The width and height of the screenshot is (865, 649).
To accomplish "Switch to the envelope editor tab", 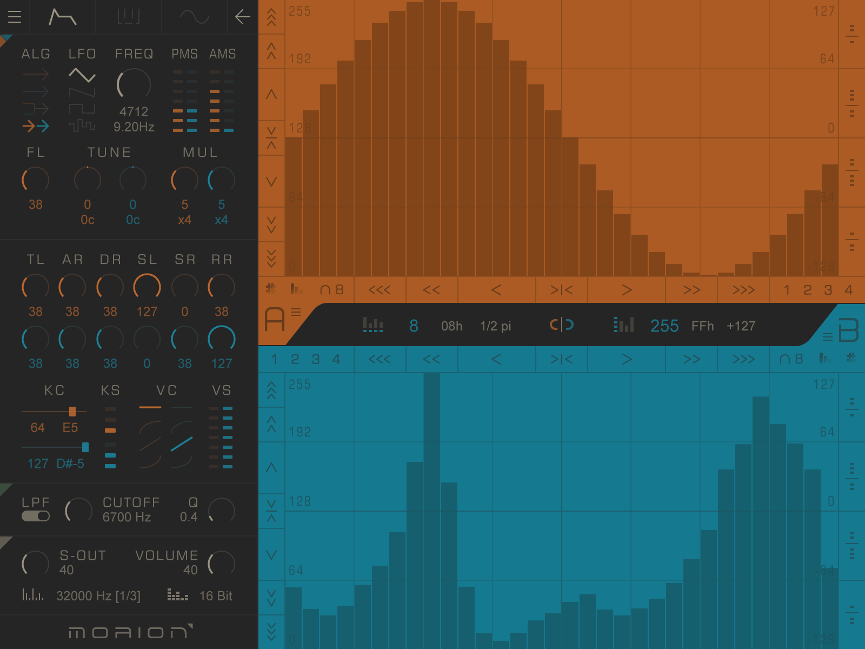I will (63, 17).
